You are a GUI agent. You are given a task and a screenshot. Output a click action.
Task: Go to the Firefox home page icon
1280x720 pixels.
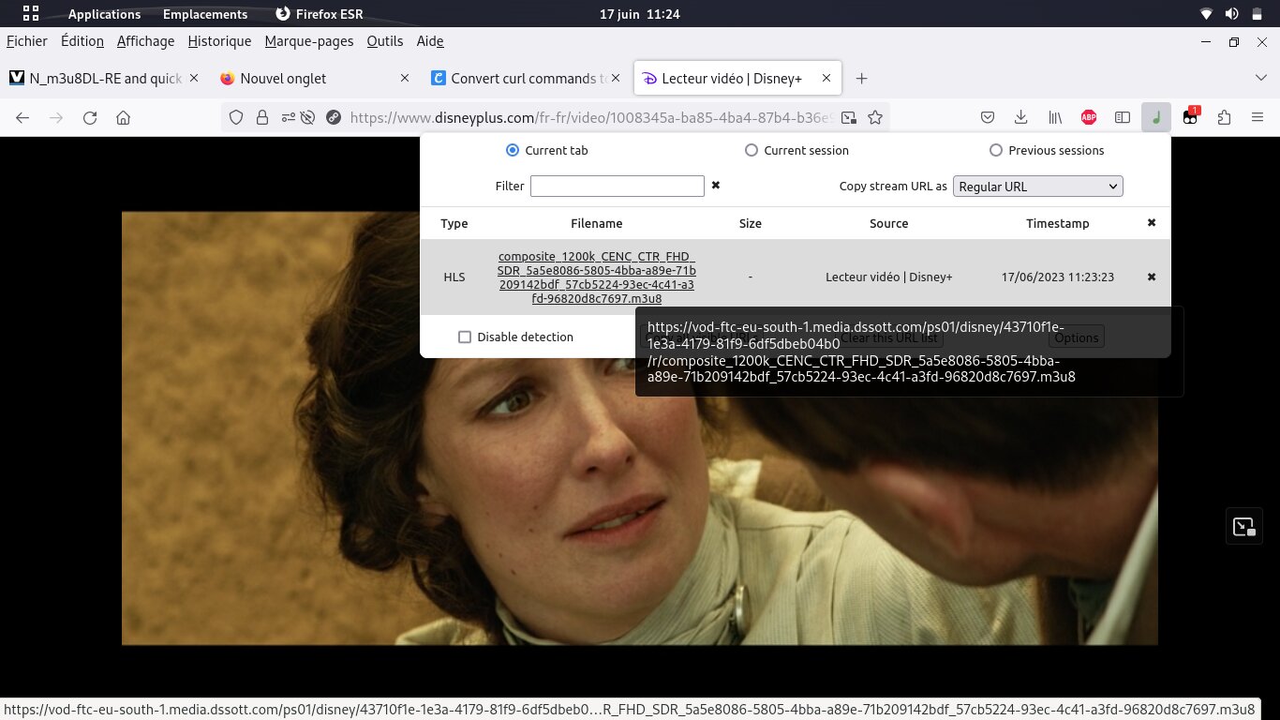click(x=123, y=117)
